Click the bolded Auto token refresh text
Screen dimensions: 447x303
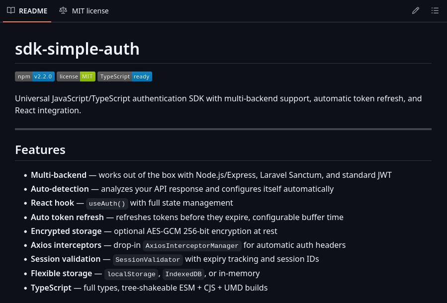[67, 217]
